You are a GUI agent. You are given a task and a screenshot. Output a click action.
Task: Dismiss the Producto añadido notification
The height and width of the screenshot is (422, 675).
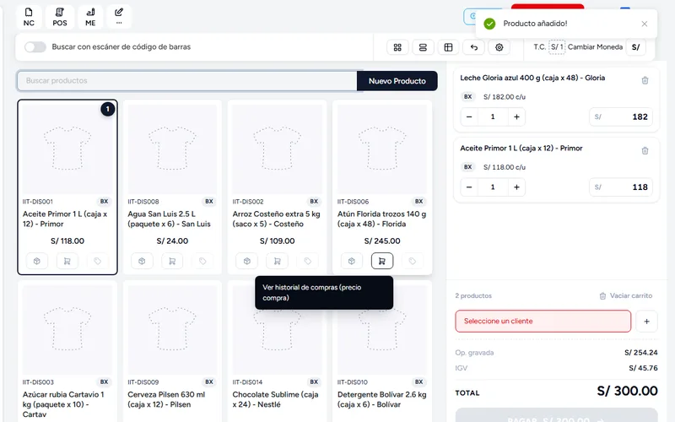644,24
